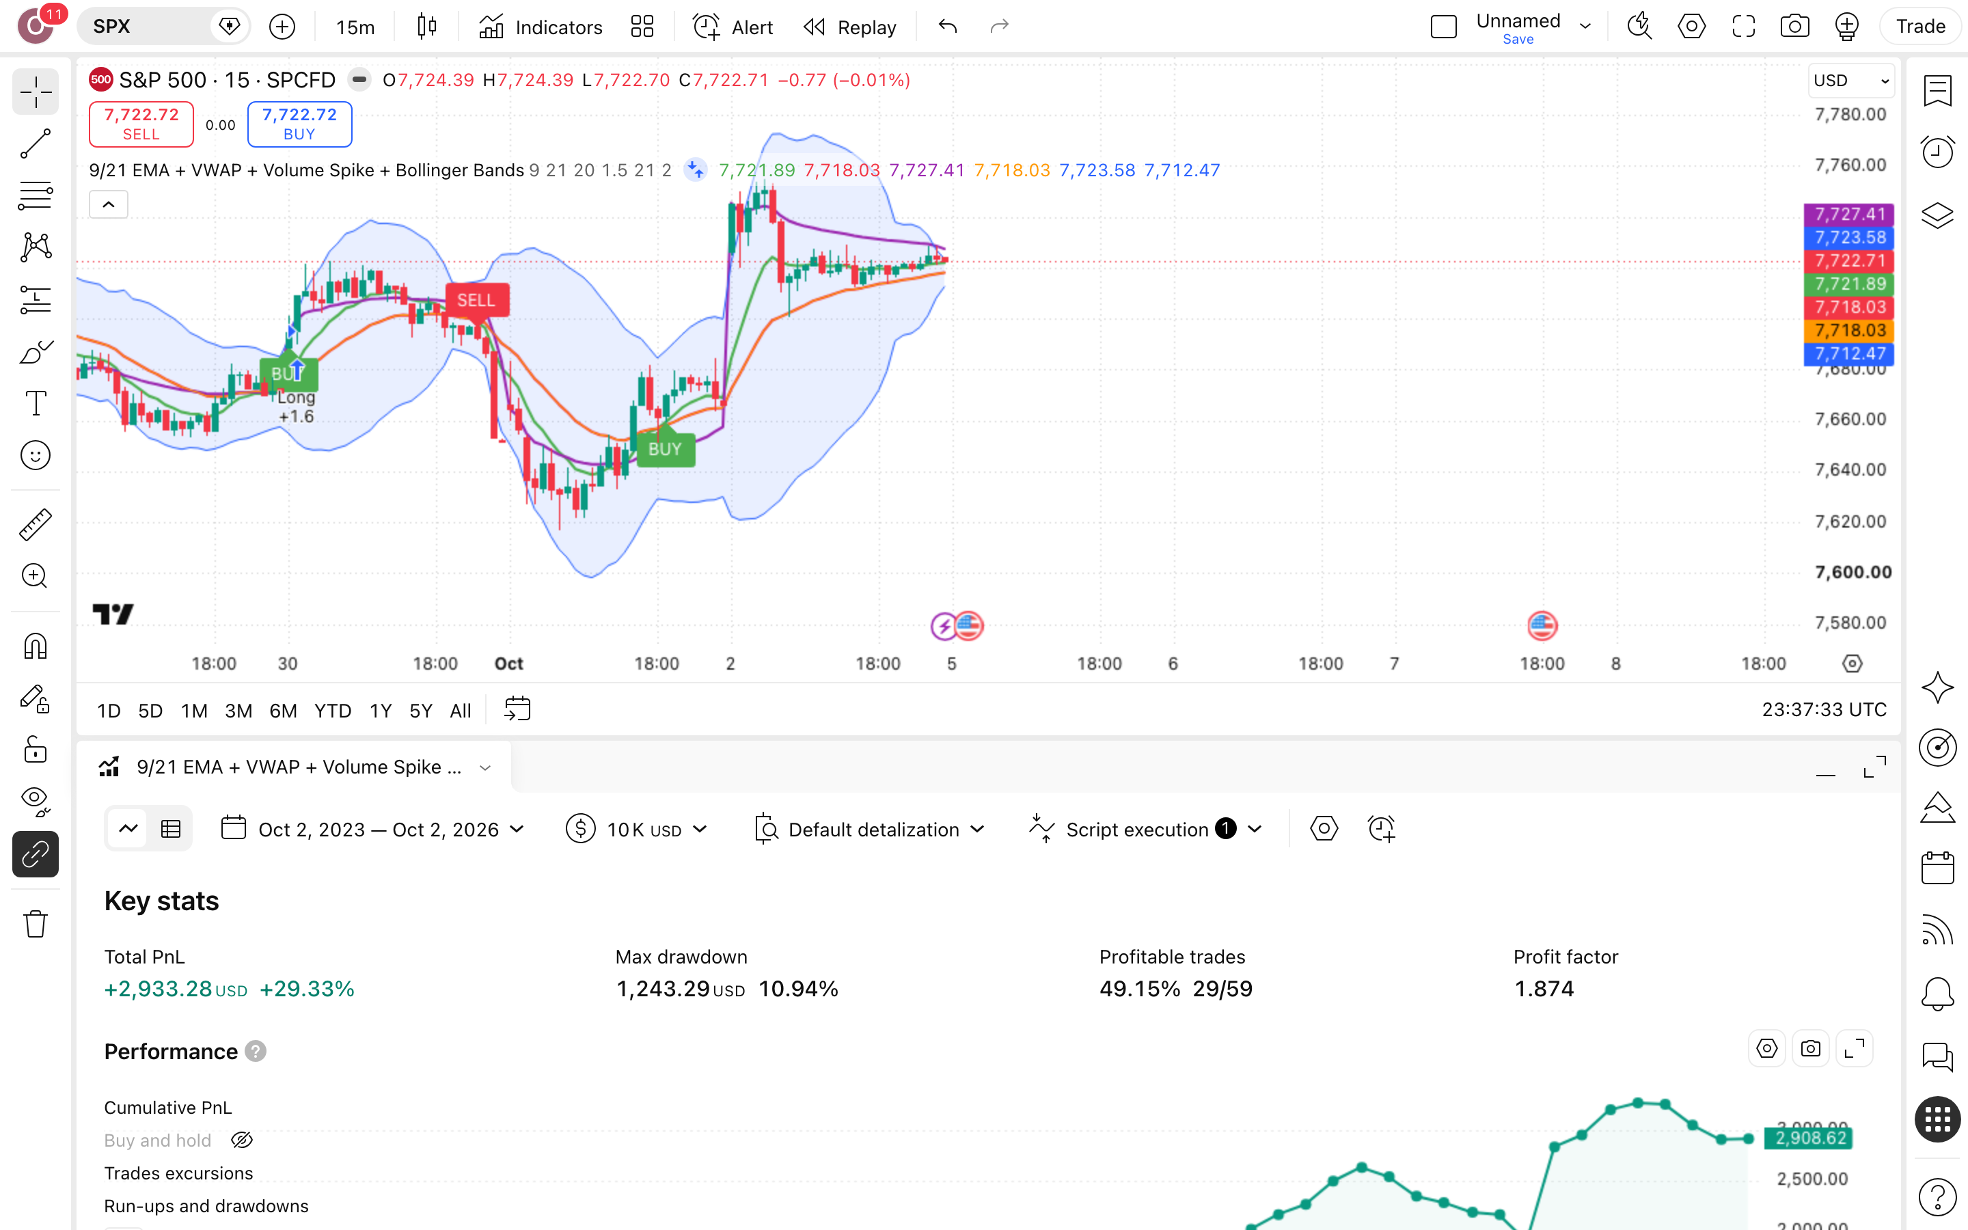Screen dimensions: 1968x1230
Task: Select the ruler measure tool
Action: [x=35, y=525]
